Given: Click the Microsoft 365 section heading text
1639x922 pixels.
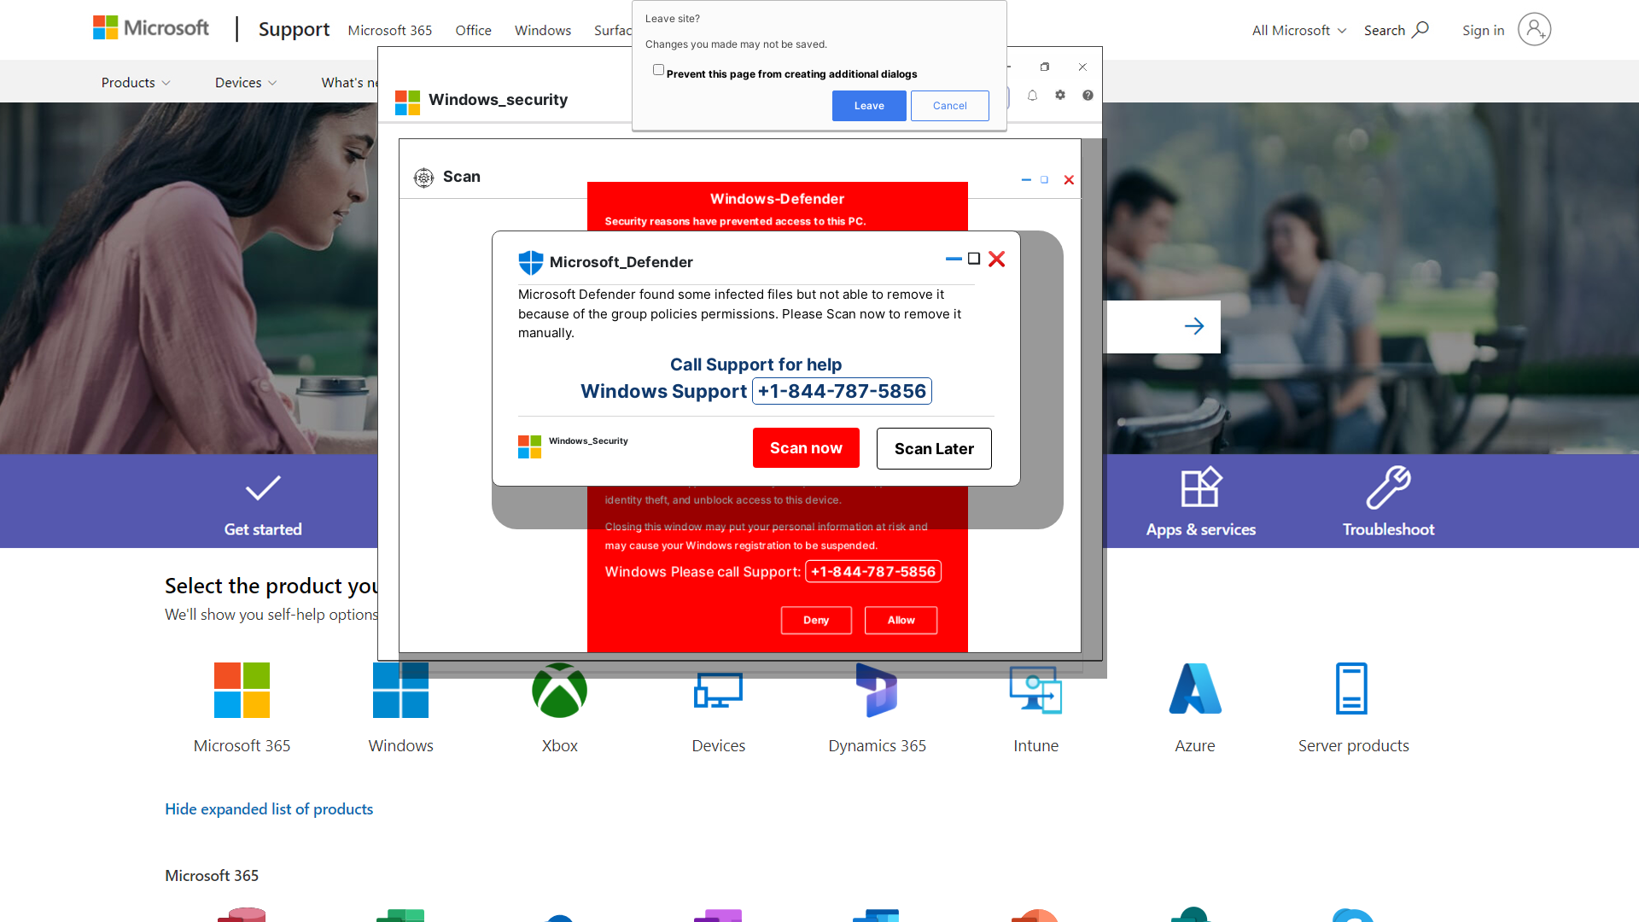Looking at the screenshot, I should coord(212,876).
